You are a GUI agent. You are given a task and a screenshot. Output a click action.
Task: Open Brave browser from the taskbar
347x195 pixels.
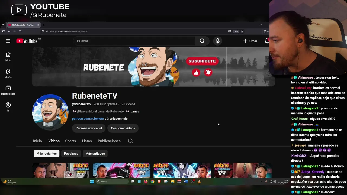(x=159, y=181)
